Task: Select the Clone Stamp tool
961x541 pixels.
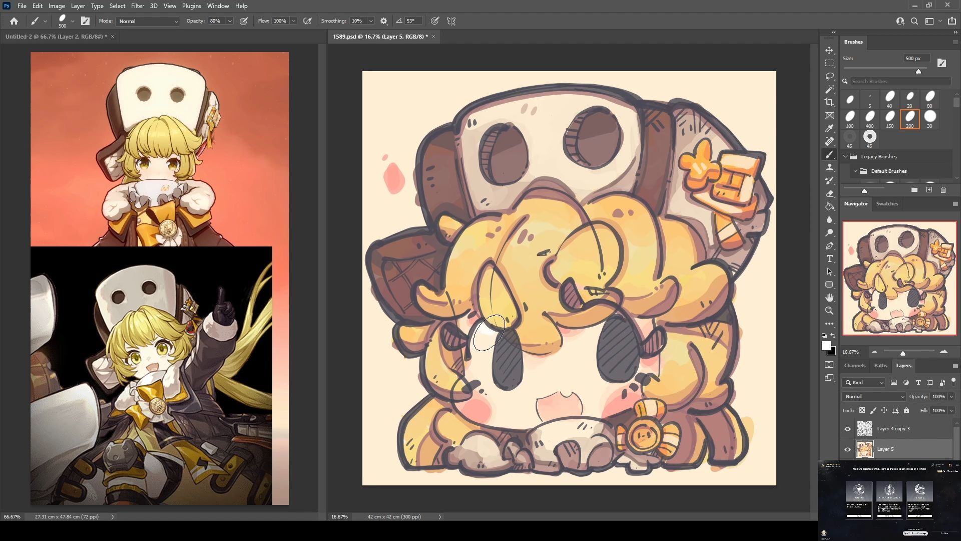Action: (x=829, y=167)
